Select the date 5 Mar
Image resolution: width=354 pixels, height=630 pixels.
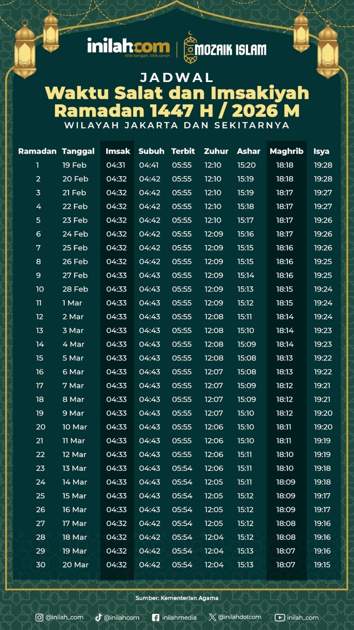73,358
